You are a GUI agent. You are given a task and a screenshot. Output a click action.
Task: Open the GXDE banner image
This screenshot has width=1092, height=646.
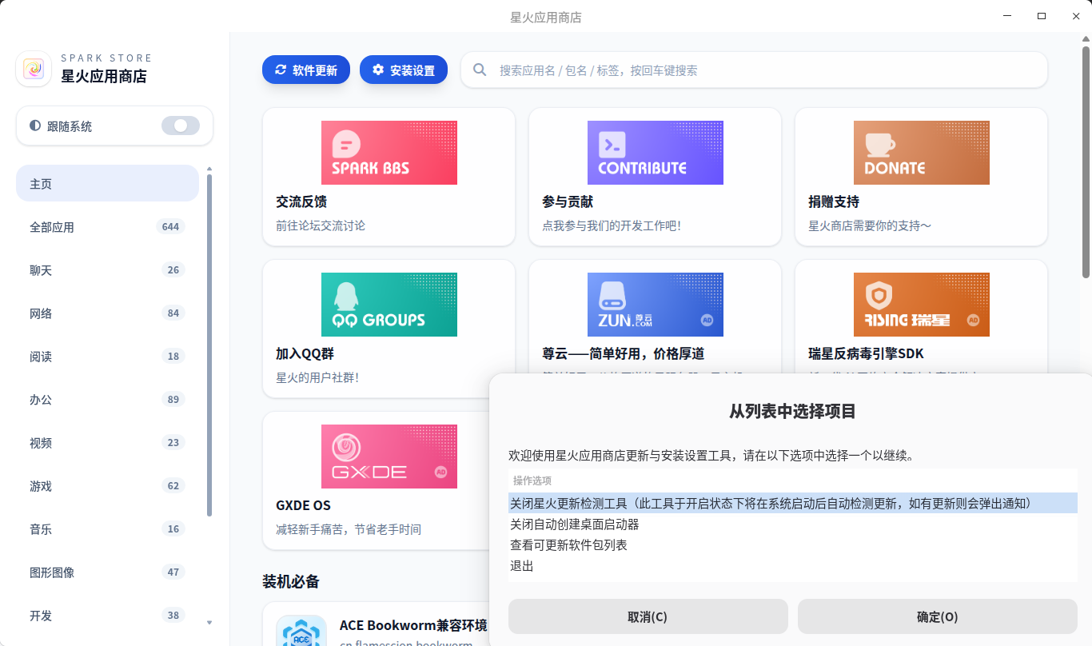pos(389,457)
